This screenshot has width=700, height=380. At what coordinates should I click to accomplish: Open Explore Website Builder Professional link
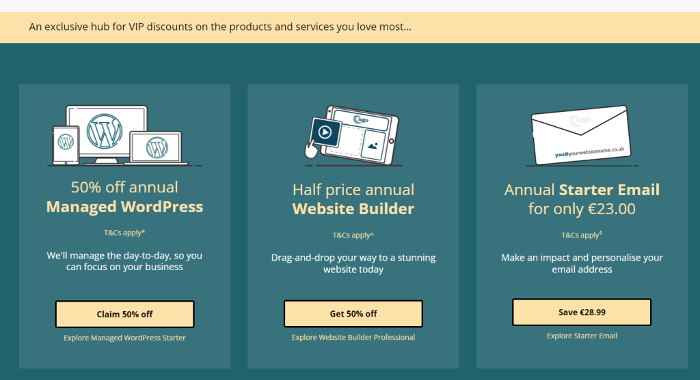(x=353, y=337)
